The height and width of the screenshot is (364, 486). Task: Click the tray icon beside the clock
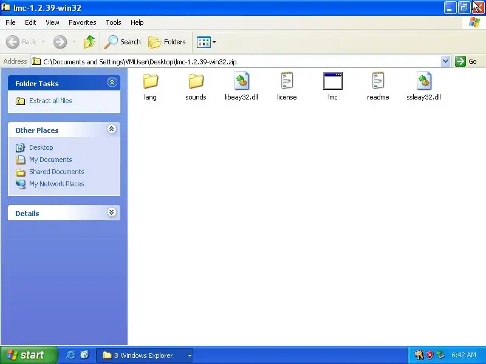[440, 355]
